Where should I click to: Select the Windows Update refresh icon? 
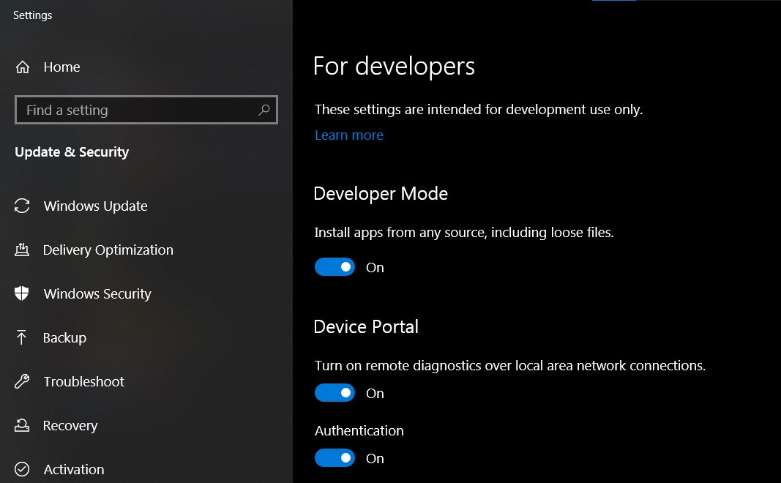22,206
